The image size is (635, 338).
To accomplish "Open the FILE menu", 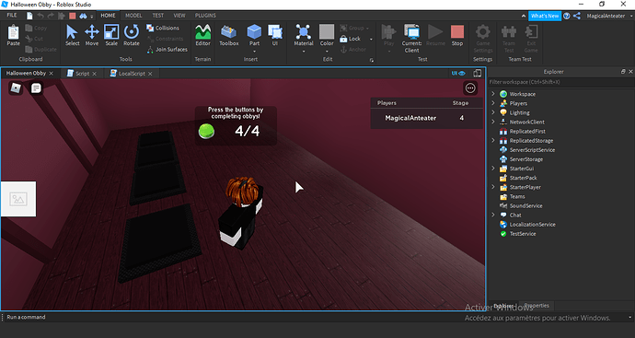I will point(12,16).
